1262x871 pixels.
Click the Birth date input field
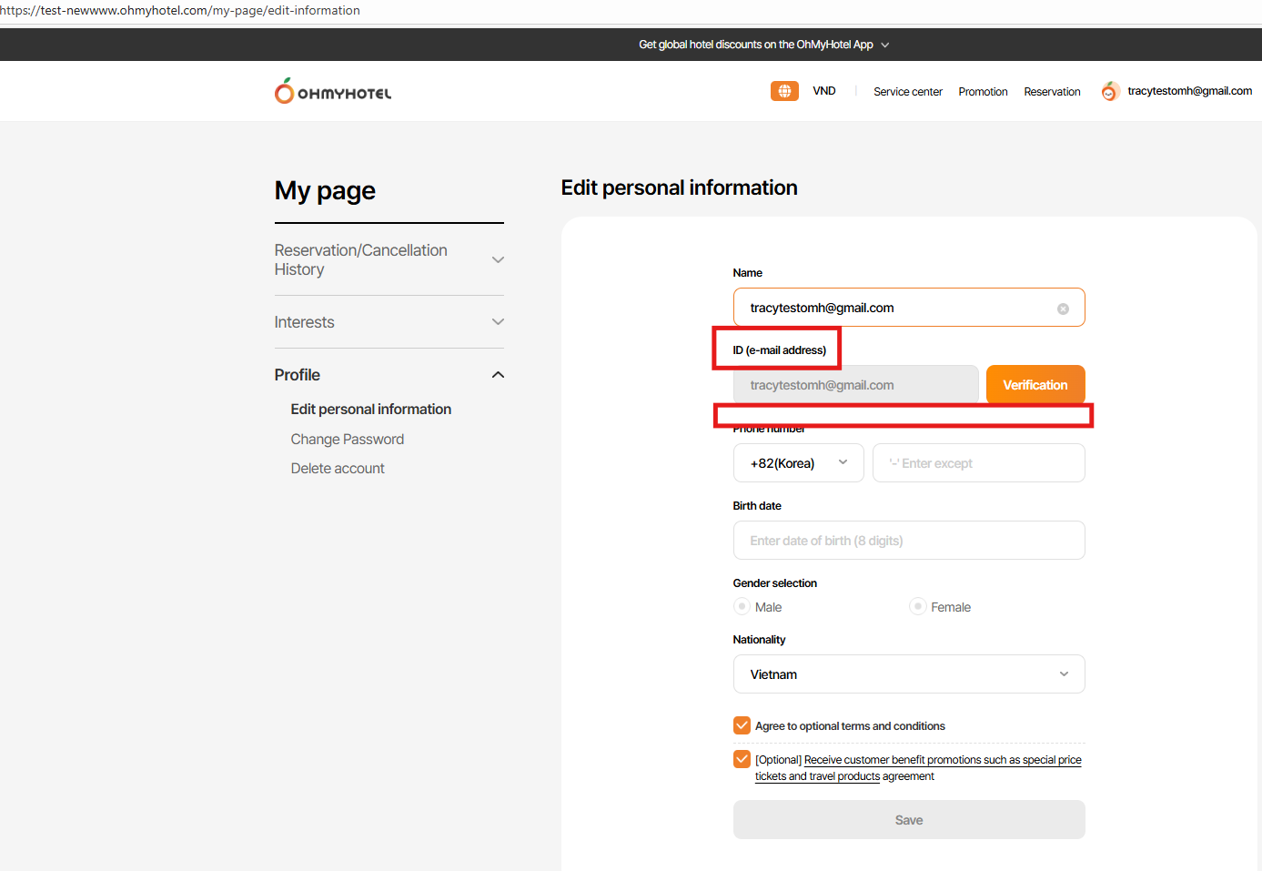pyautogui.click(x=908, y=541)
